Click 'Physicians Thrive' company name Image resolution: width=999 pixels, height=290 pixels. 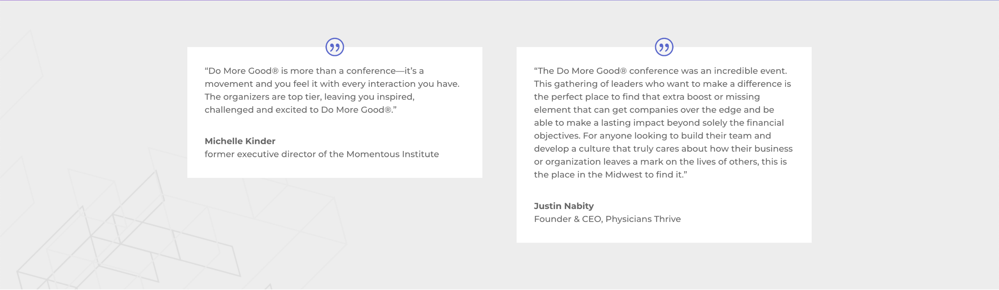tap(643, 219)
